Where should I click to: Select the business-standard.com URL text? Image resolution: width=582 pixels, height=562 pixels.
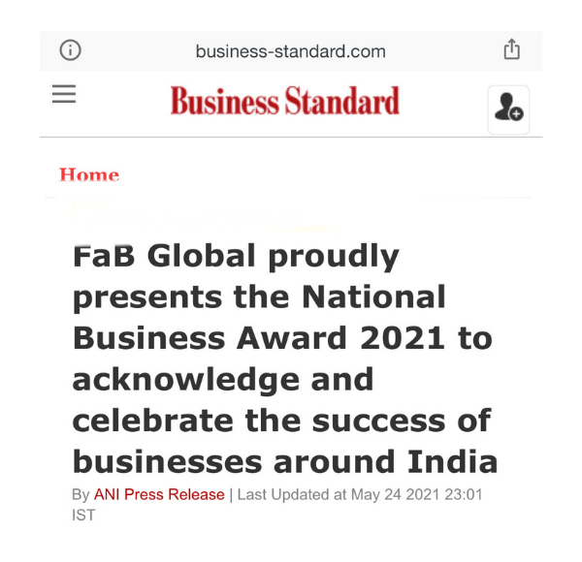point(291,51)
